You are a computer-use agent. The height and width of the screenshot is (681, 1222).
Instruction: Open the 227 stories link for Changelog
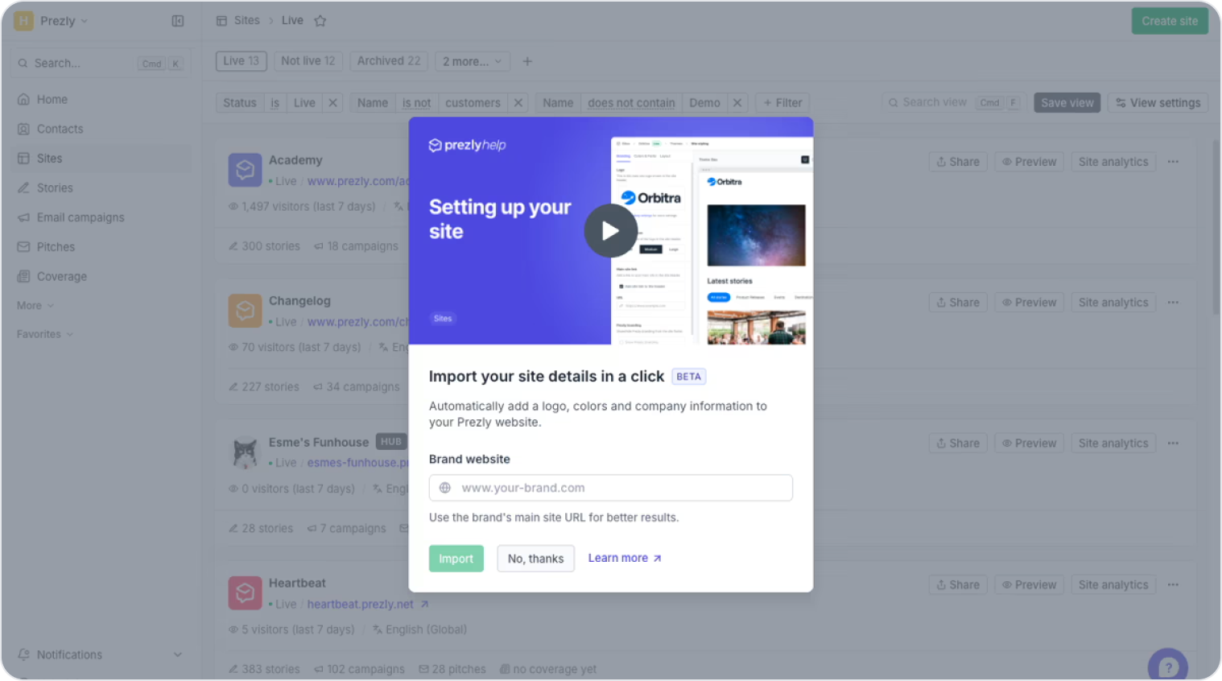coord(263,387)
